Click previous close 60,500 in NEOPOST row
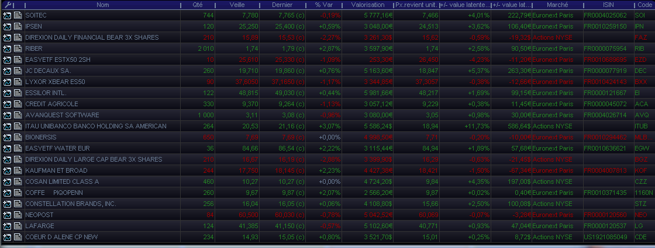 click(x=248, y=215)
